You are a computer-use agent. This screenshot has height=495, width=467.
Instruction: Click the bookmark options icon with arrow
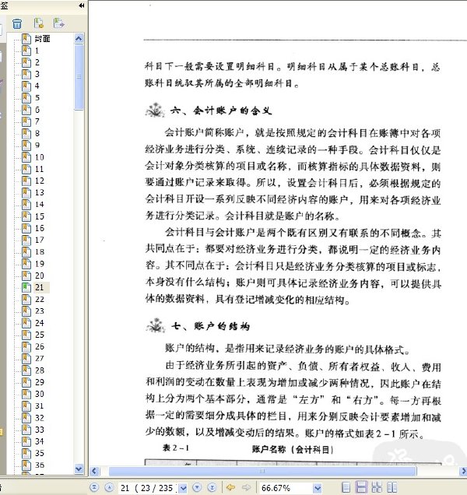(x=58, y=23)
